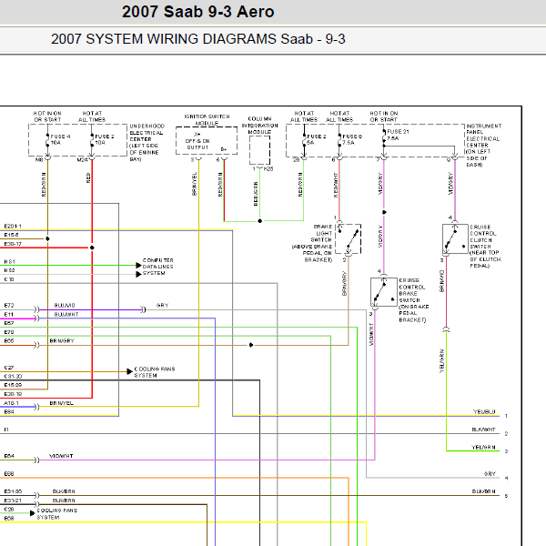
Task: Click the 'FUSE 4 10A' label
Action: 60,139
